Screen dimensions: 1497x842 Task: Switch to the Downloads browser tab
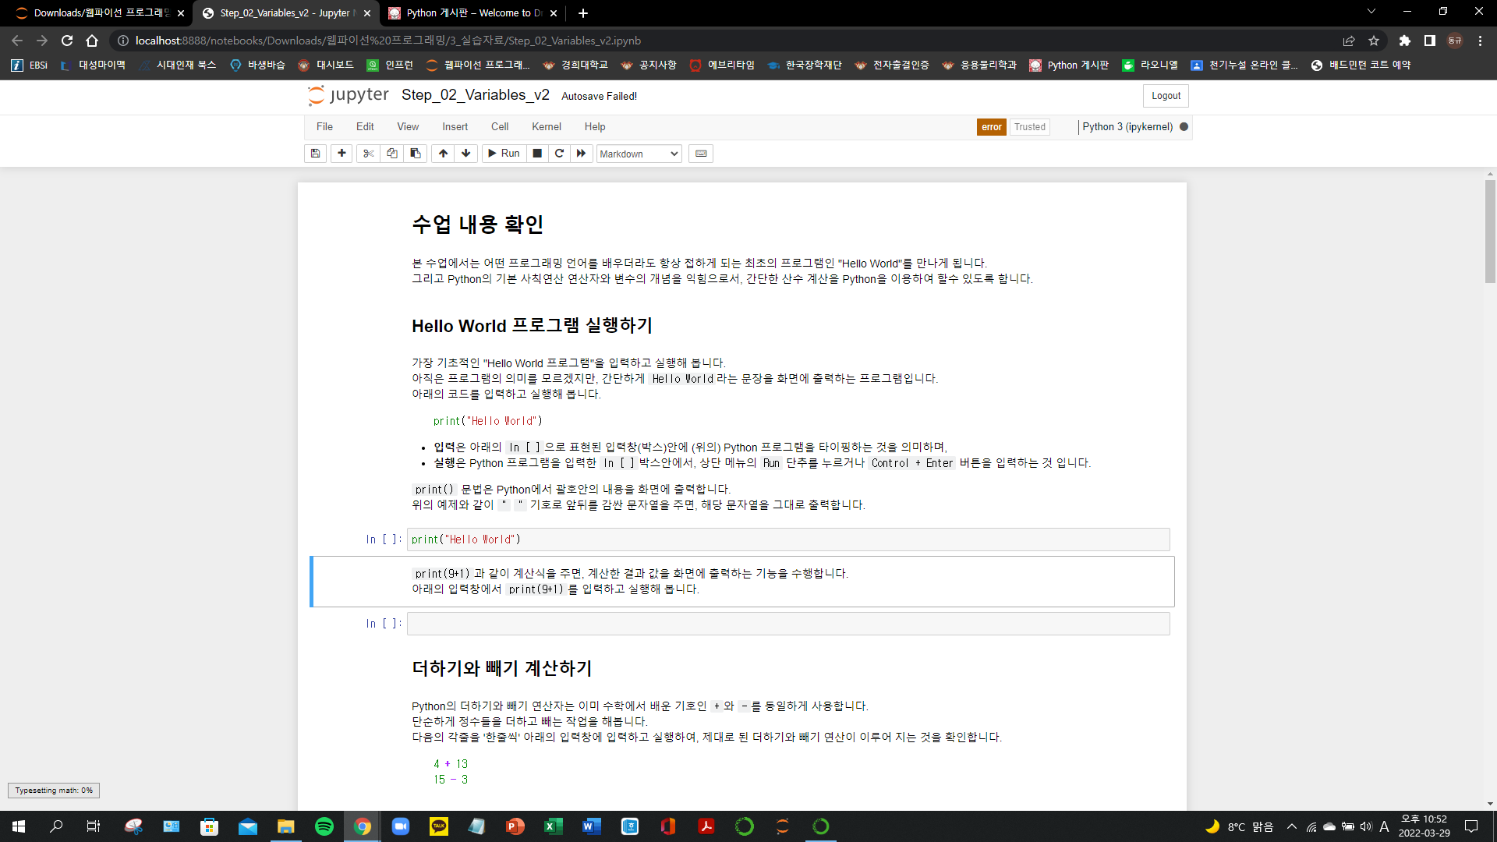click(101, 13)
